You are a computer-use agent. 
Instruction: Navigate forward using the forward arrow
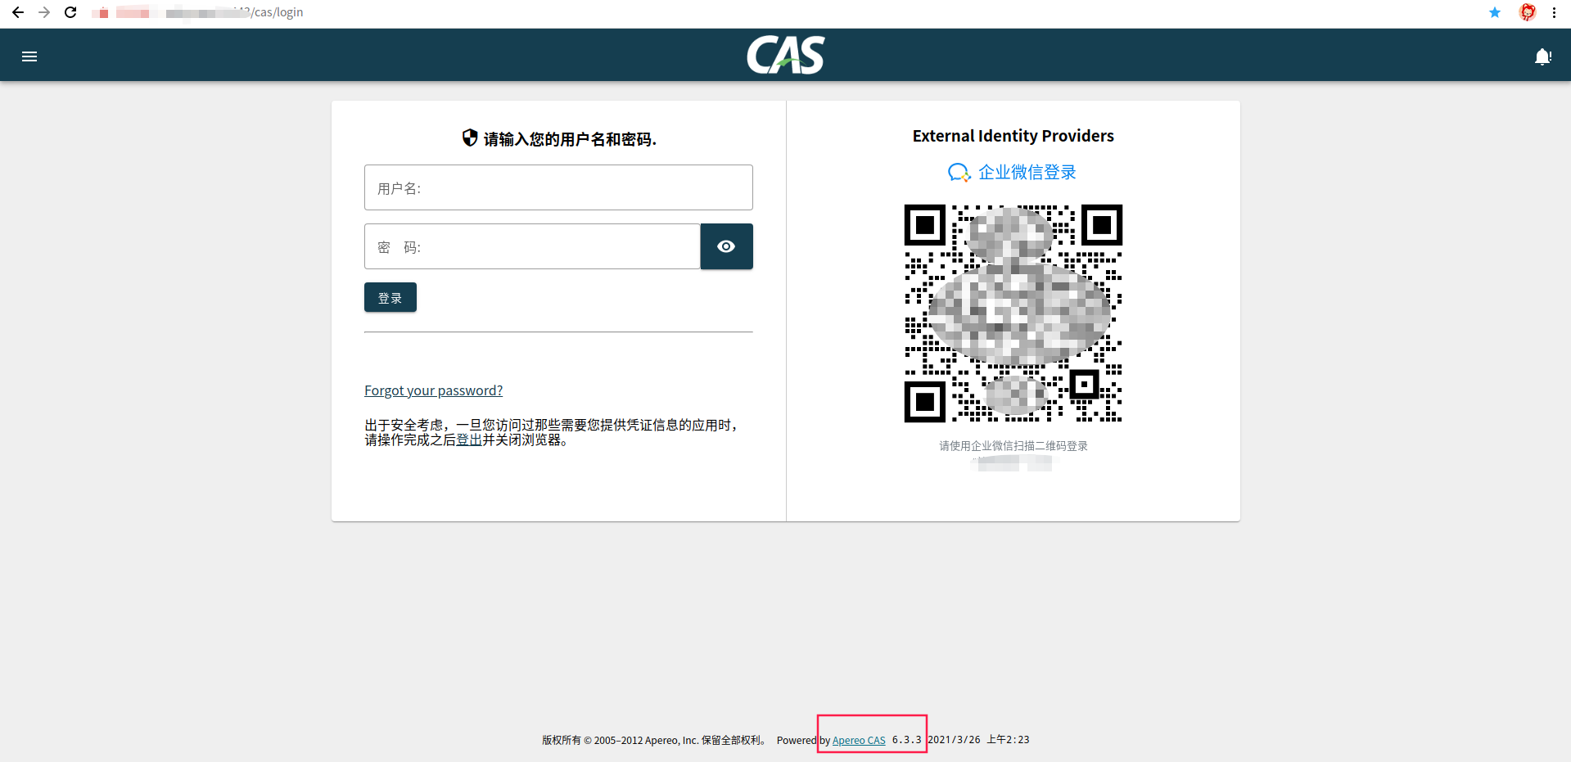[x=44, y=12]
